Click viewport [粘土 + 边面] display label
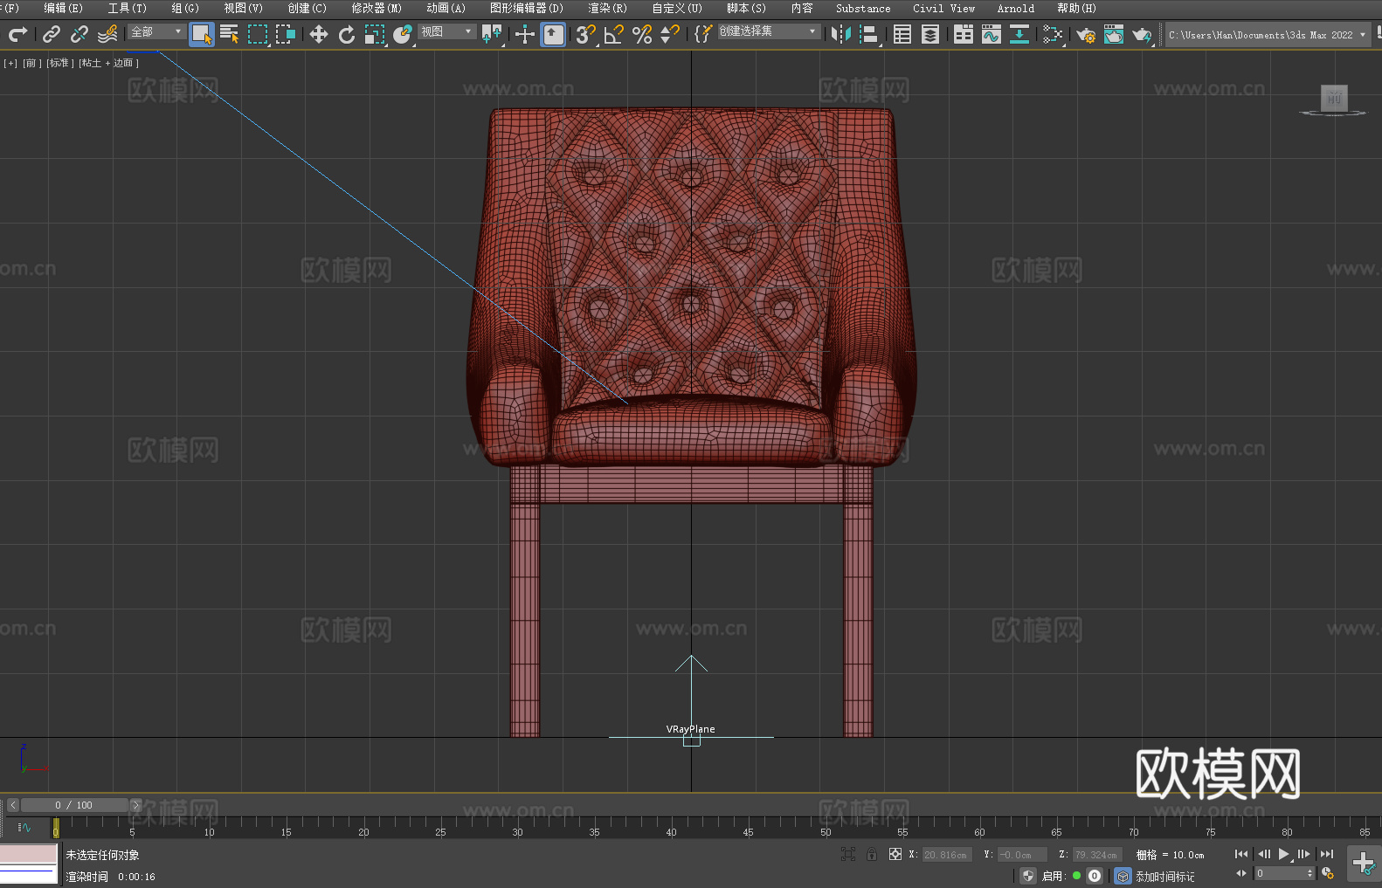The height and width of the screenshot is (888, 1382). pyautogui.click(x=108, y=63)
